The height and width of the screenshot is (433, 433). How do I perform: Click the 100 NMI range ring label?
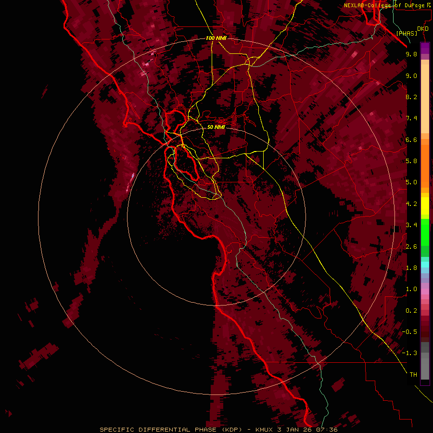click(x=216, y=38)
